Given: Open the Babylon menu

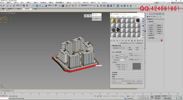Looking at the screenshot, I should 104,3.
